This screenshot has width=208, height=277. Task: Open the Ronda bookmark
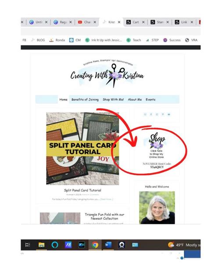click(57, 40)
